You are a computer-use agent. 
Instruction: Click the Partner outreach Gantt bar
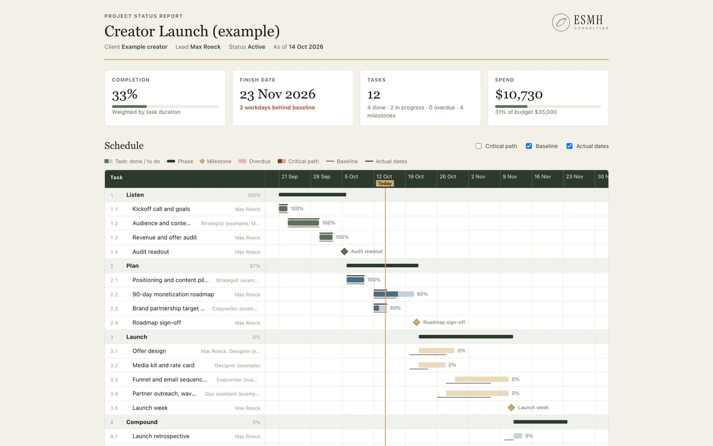click(x=477, y=393)
